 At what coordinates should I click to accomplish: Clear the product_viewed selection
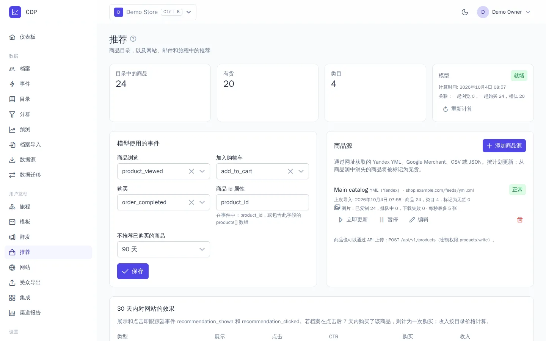191,171
